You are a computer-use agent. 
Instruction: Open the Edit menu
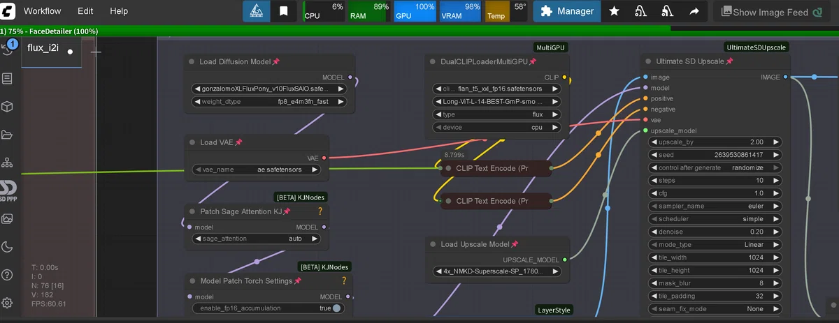tap(85, 11)
